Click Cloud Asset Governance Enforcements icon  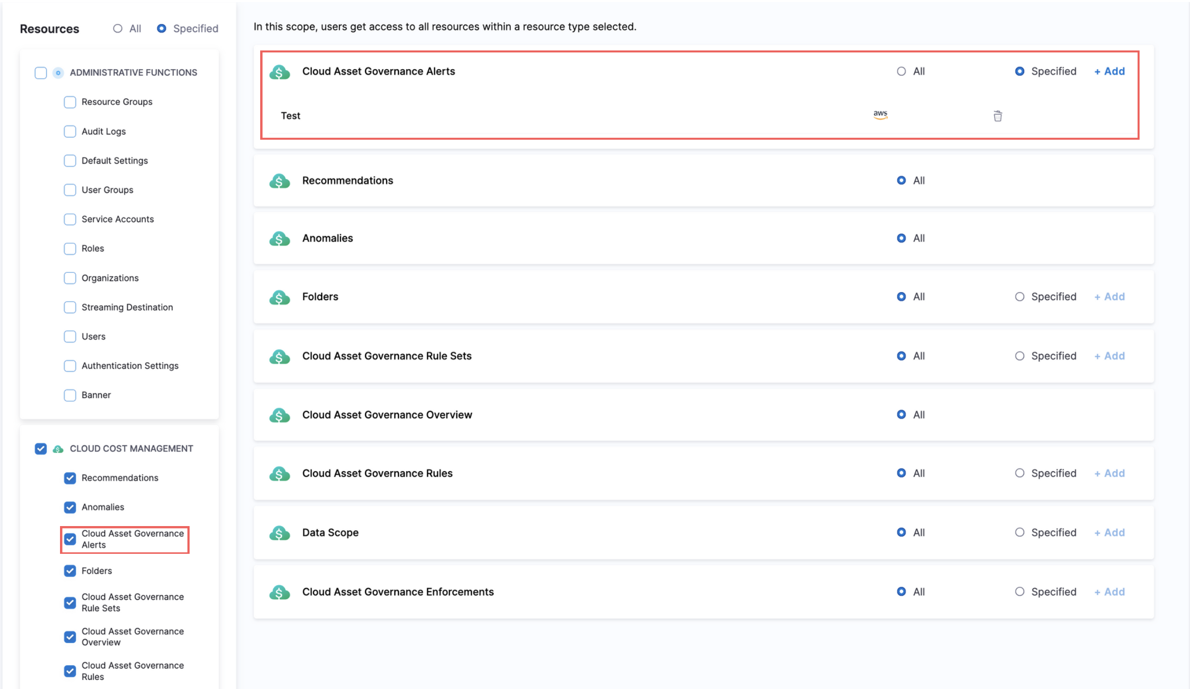(279, 592)
